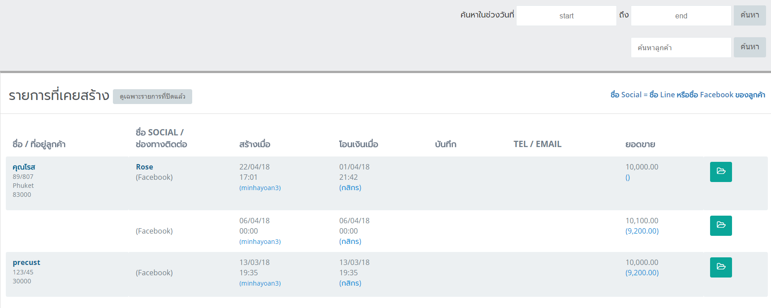Click the start date field

tap(566, 16)
